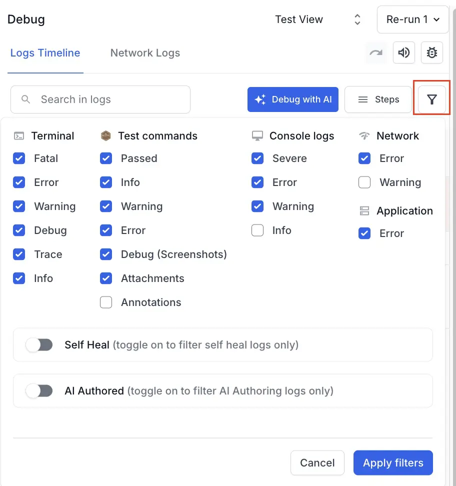The image size is (456, 486).
Task: Open the Re-run 1 dropdown
Action: coord(412,19)
